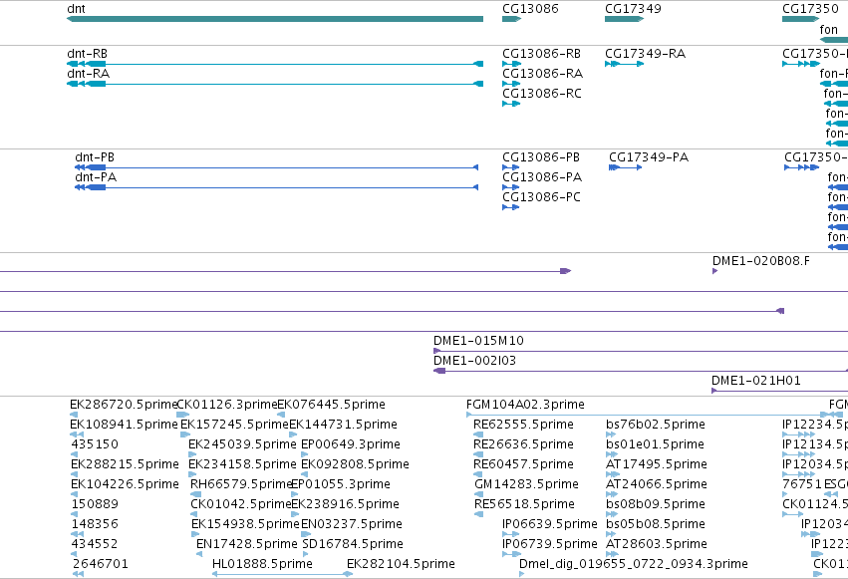
Task: Click the Dmel_dig_019655_0722_0934.3prime label
Action: (x=634, y=564)
